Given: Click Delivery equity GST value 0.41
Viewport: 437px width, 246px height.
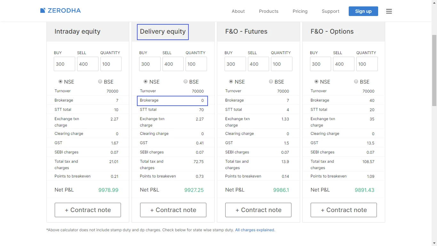Looking at the screenshot, I should [200, 143].
